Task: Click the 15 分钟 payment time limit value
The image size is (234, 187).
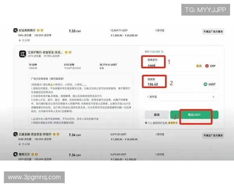Action: pos(33,65)
